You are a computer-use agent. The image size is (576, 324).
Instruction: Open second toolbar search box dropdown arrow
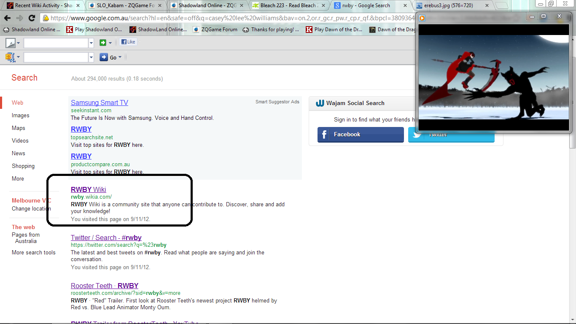(91, 57)
